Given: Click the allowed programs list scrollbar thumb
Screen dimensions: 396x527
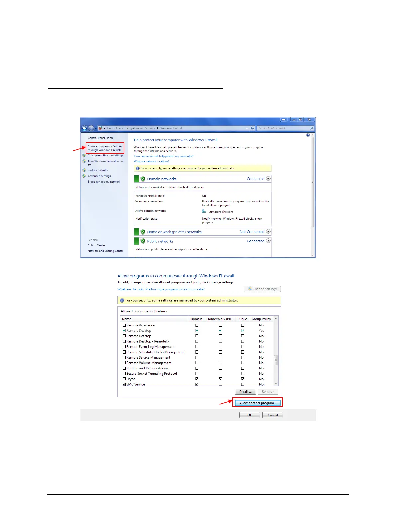Looking at the screenshot, I should 276,360.
